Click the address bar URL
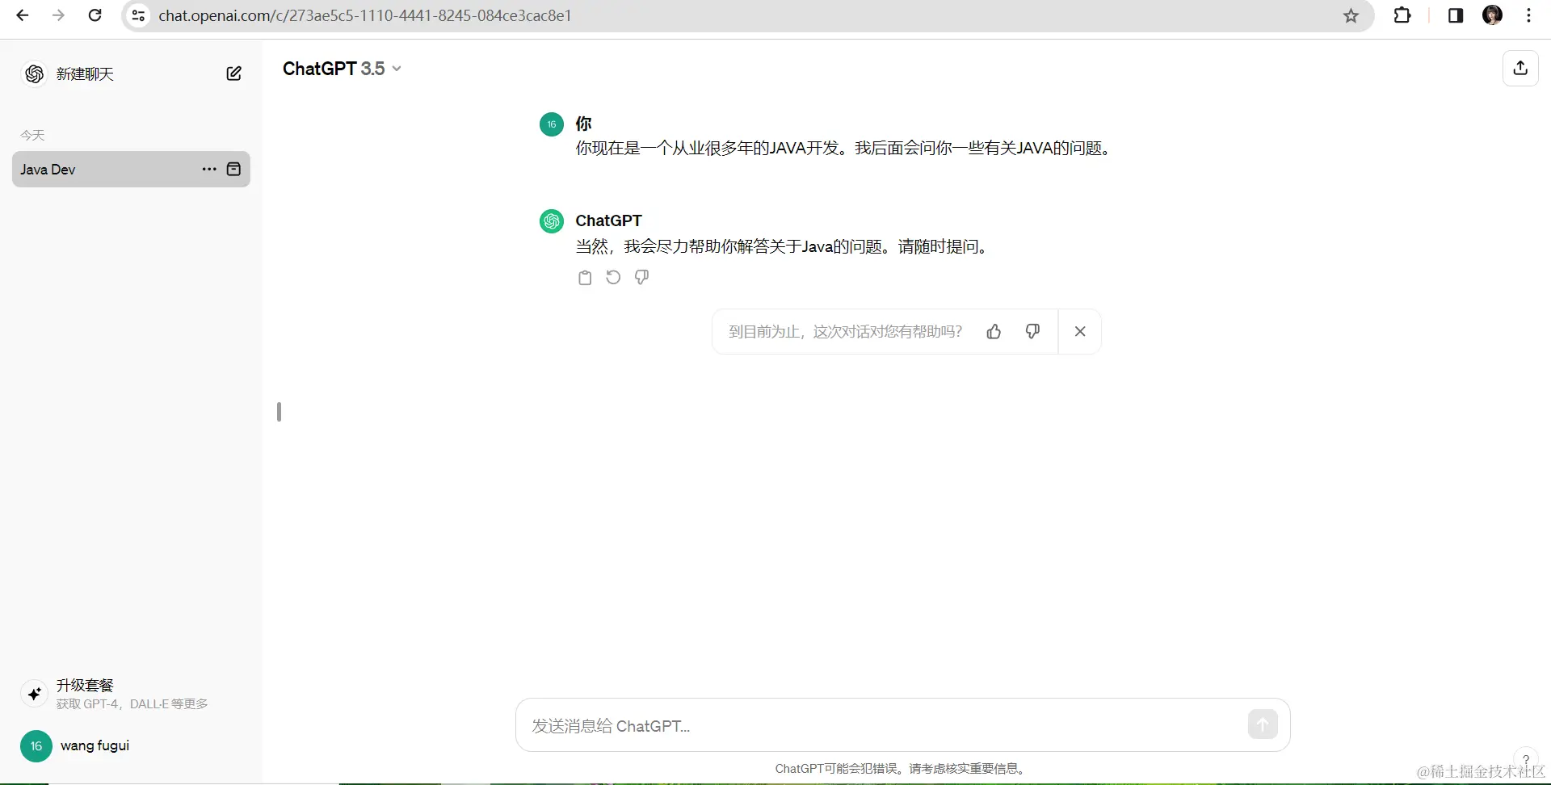This screenshot has height=785, width=1551. pyautogui.click(x=365, y=15)
